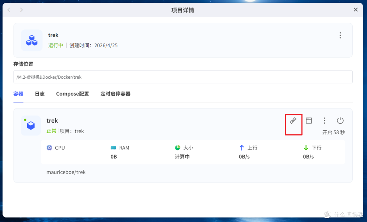The width and height of the screenshot is (367, 222).
Task: Click the container status 正常
Action: pyautogui.click(x=52, y=131)
